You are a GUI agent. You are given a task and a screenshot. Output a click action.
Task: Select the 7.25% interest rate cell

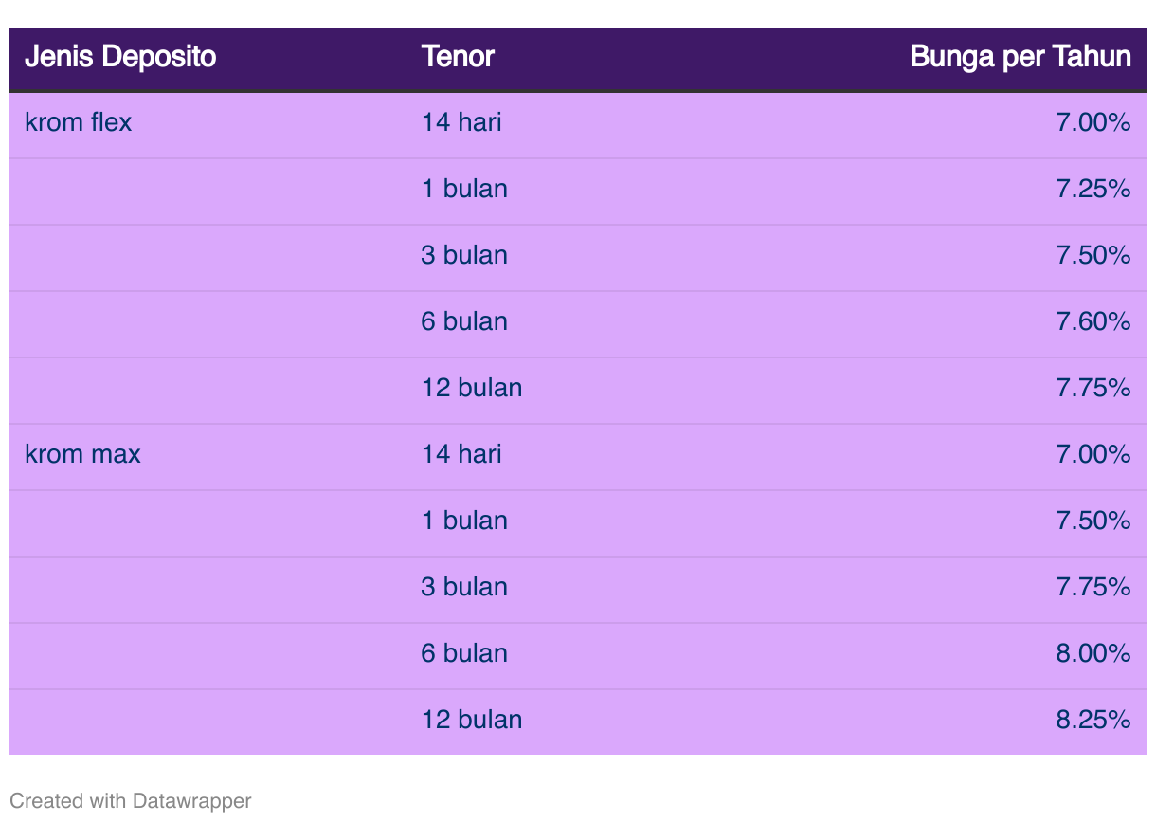(1093, 189)
